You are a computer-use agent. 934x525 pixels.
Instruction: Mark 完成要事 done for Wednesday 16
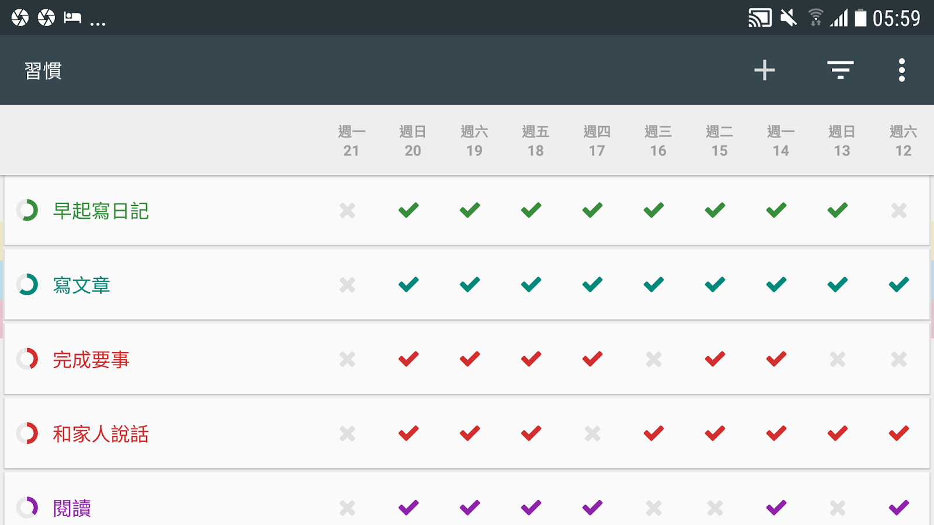tap(654, 359)
